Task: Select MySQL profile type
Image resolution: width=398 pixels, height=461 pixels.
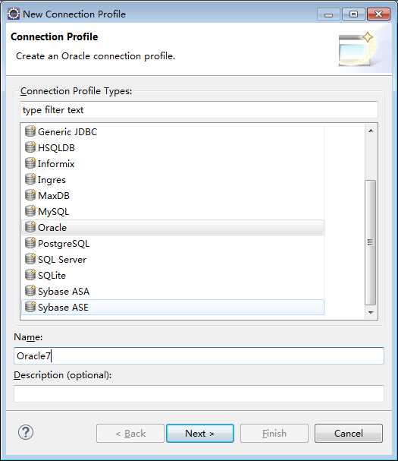Action: click(173, 211)
